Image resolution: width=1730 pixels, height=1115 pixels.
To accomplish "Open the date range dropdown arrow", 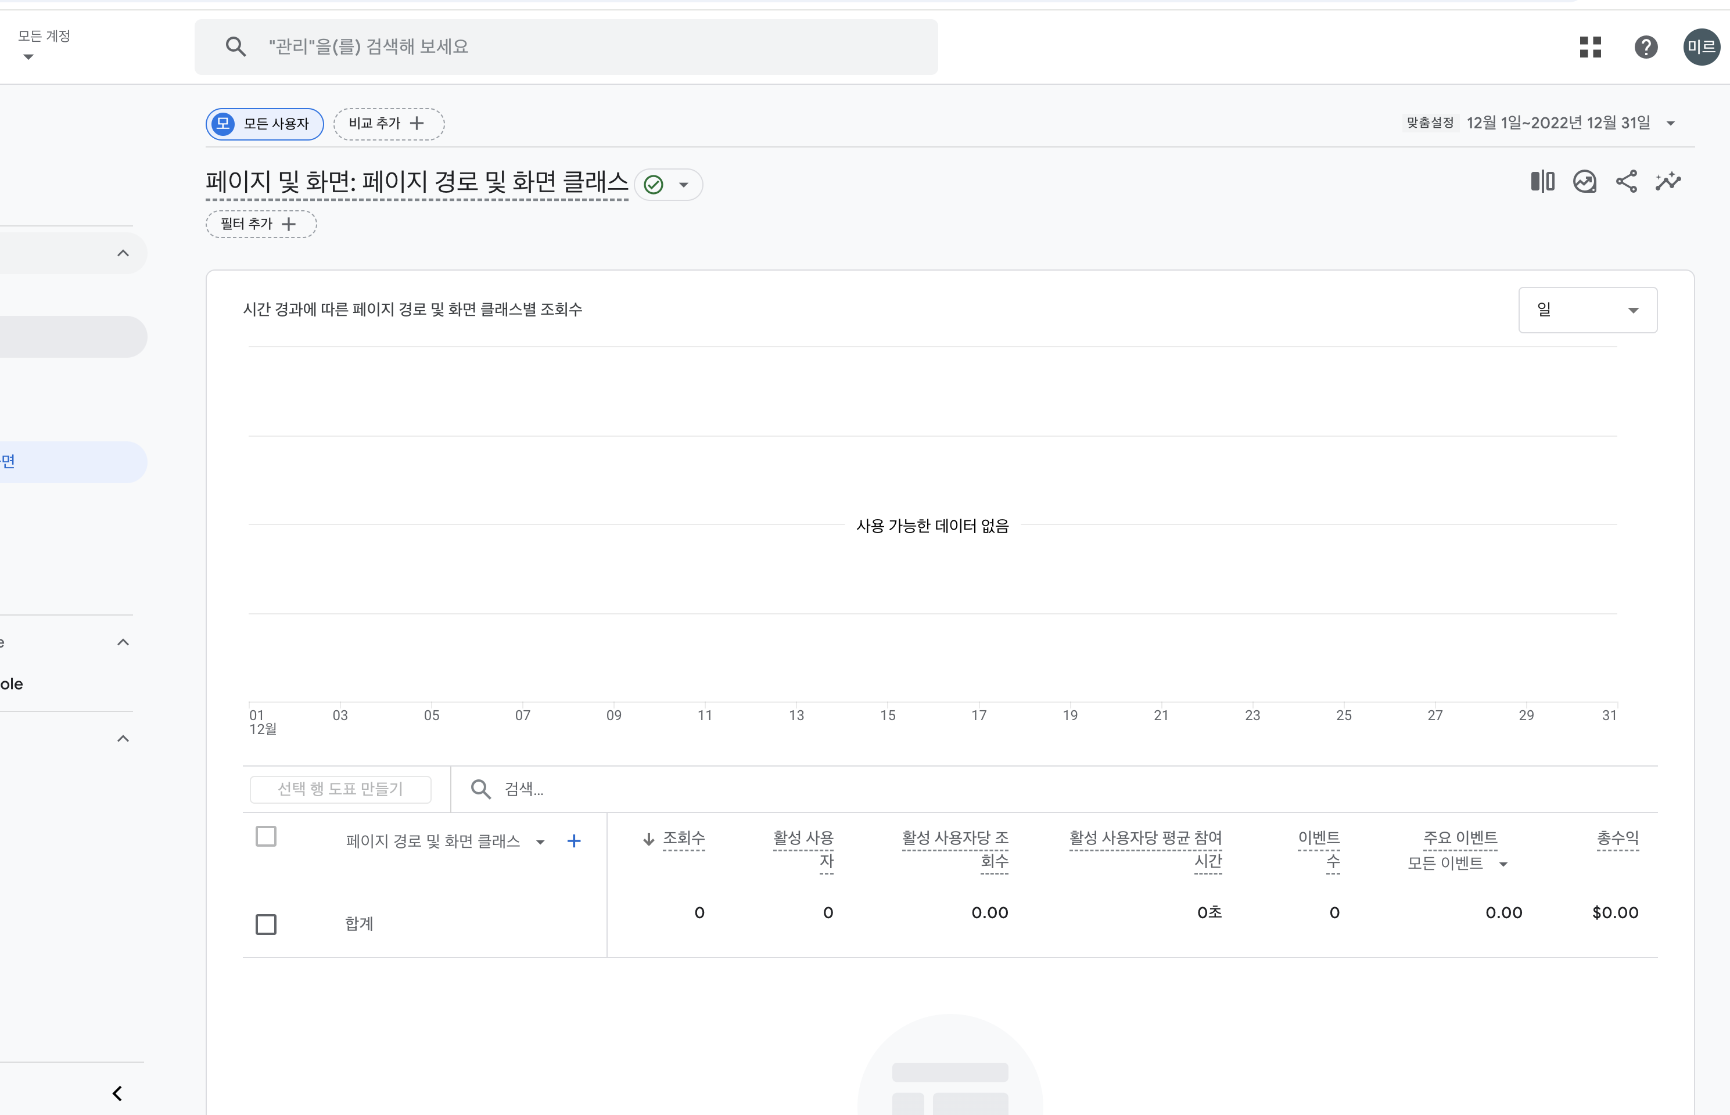I will [1671, 123].
